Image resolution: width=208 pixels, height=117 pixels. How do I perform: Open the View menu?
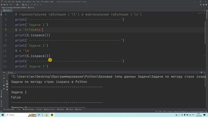[13, 2]
